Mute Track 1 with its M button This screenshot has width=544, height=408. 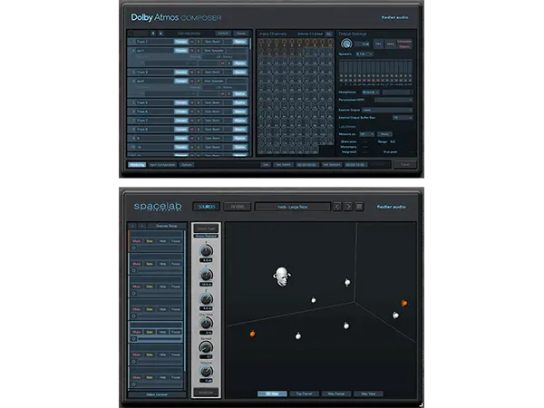click(192, 42)
